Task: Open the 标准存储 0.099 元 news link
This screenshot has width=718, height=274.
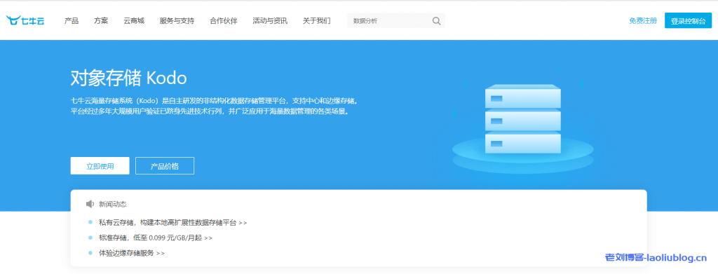Action: [x=156, y=238]
